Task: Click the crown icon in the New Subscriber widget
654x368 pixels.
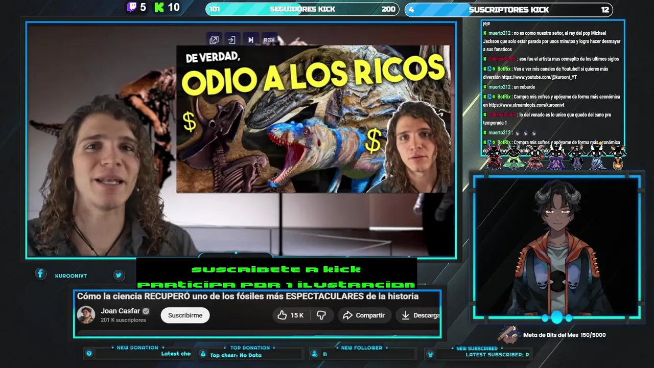Action: 430,354
